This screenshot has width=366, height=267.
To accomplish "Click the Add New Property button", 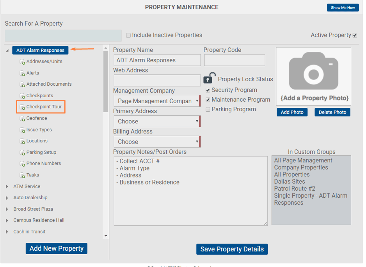I will point(57,248).
